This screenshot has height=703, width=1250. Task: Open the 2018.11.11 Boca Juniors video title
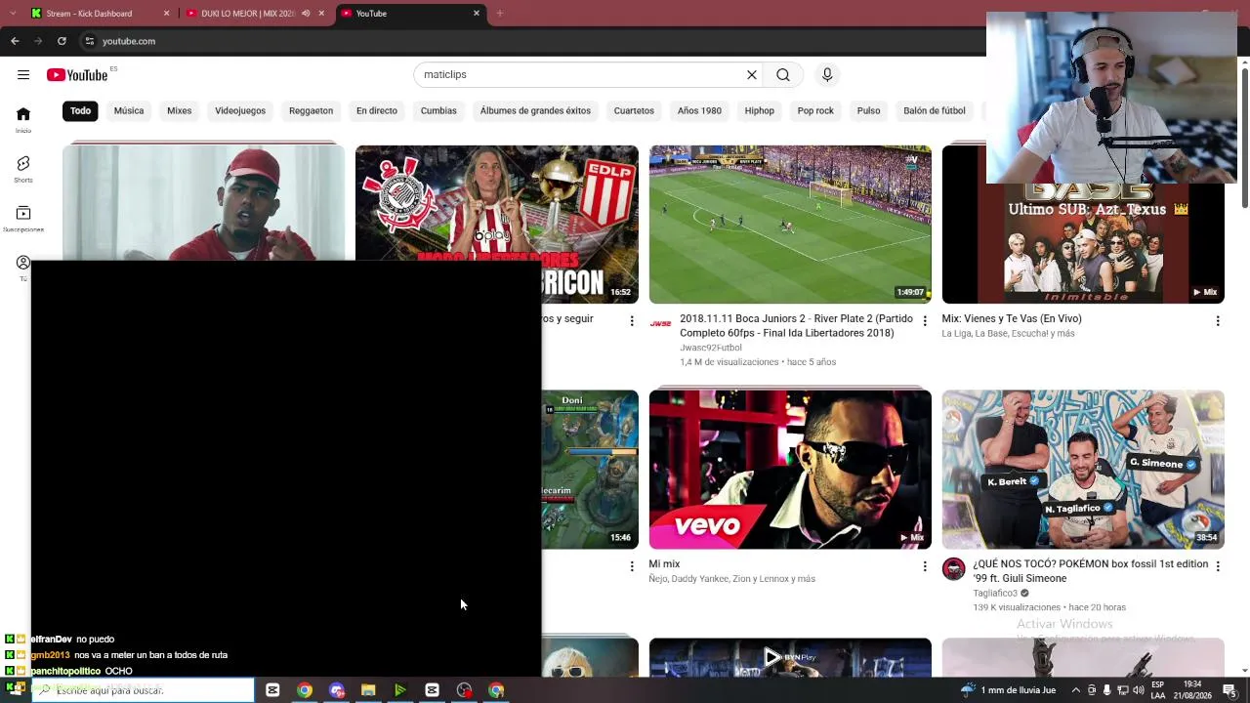coord(796,326)
